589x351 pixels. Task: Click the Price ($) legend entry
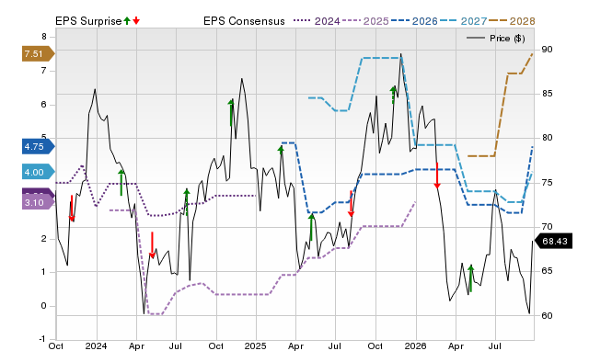coord(495,39)
